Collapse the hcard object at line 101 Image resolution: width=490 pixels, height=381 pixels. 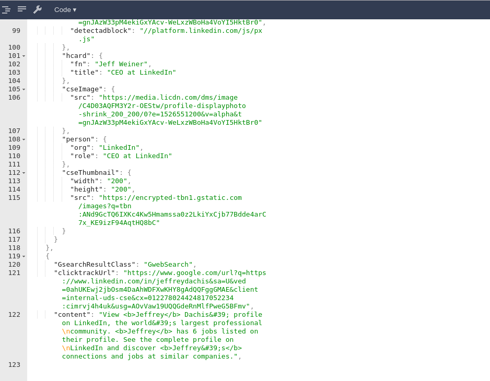click(24, 56)
